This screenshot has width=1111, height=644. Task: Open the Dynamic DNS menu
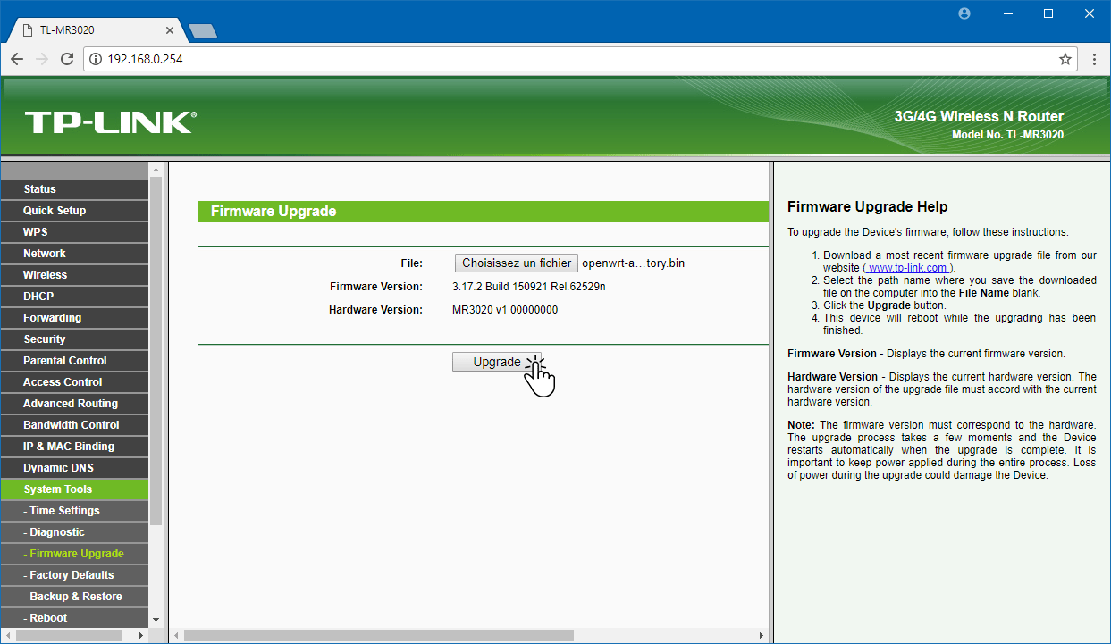pos(74,468)
